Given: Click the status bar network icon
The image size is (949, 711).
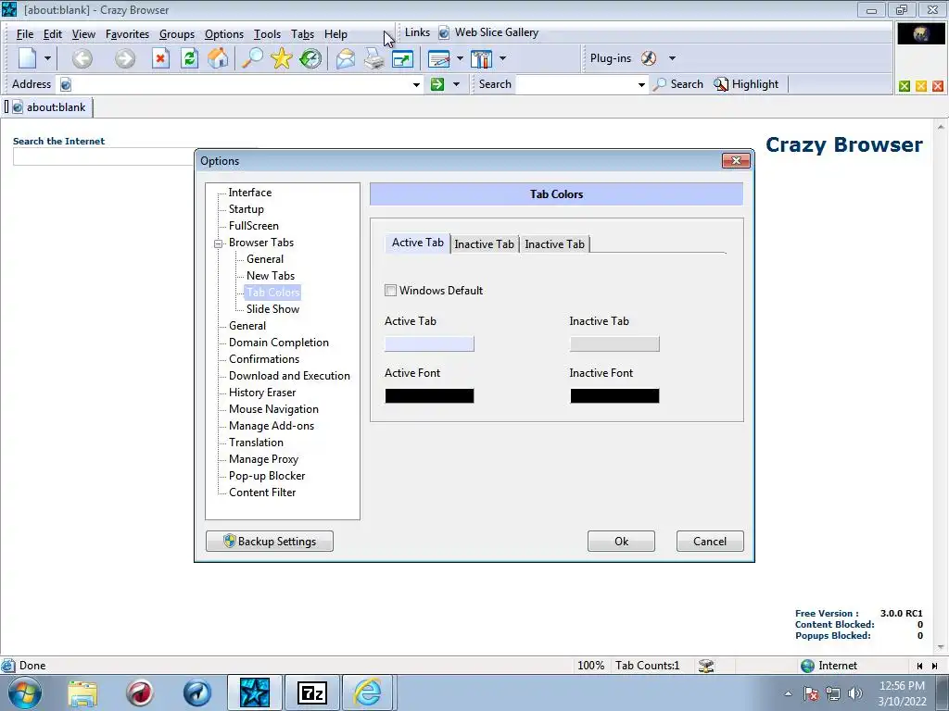Looking at the screenshot, I should coord(706,666).
